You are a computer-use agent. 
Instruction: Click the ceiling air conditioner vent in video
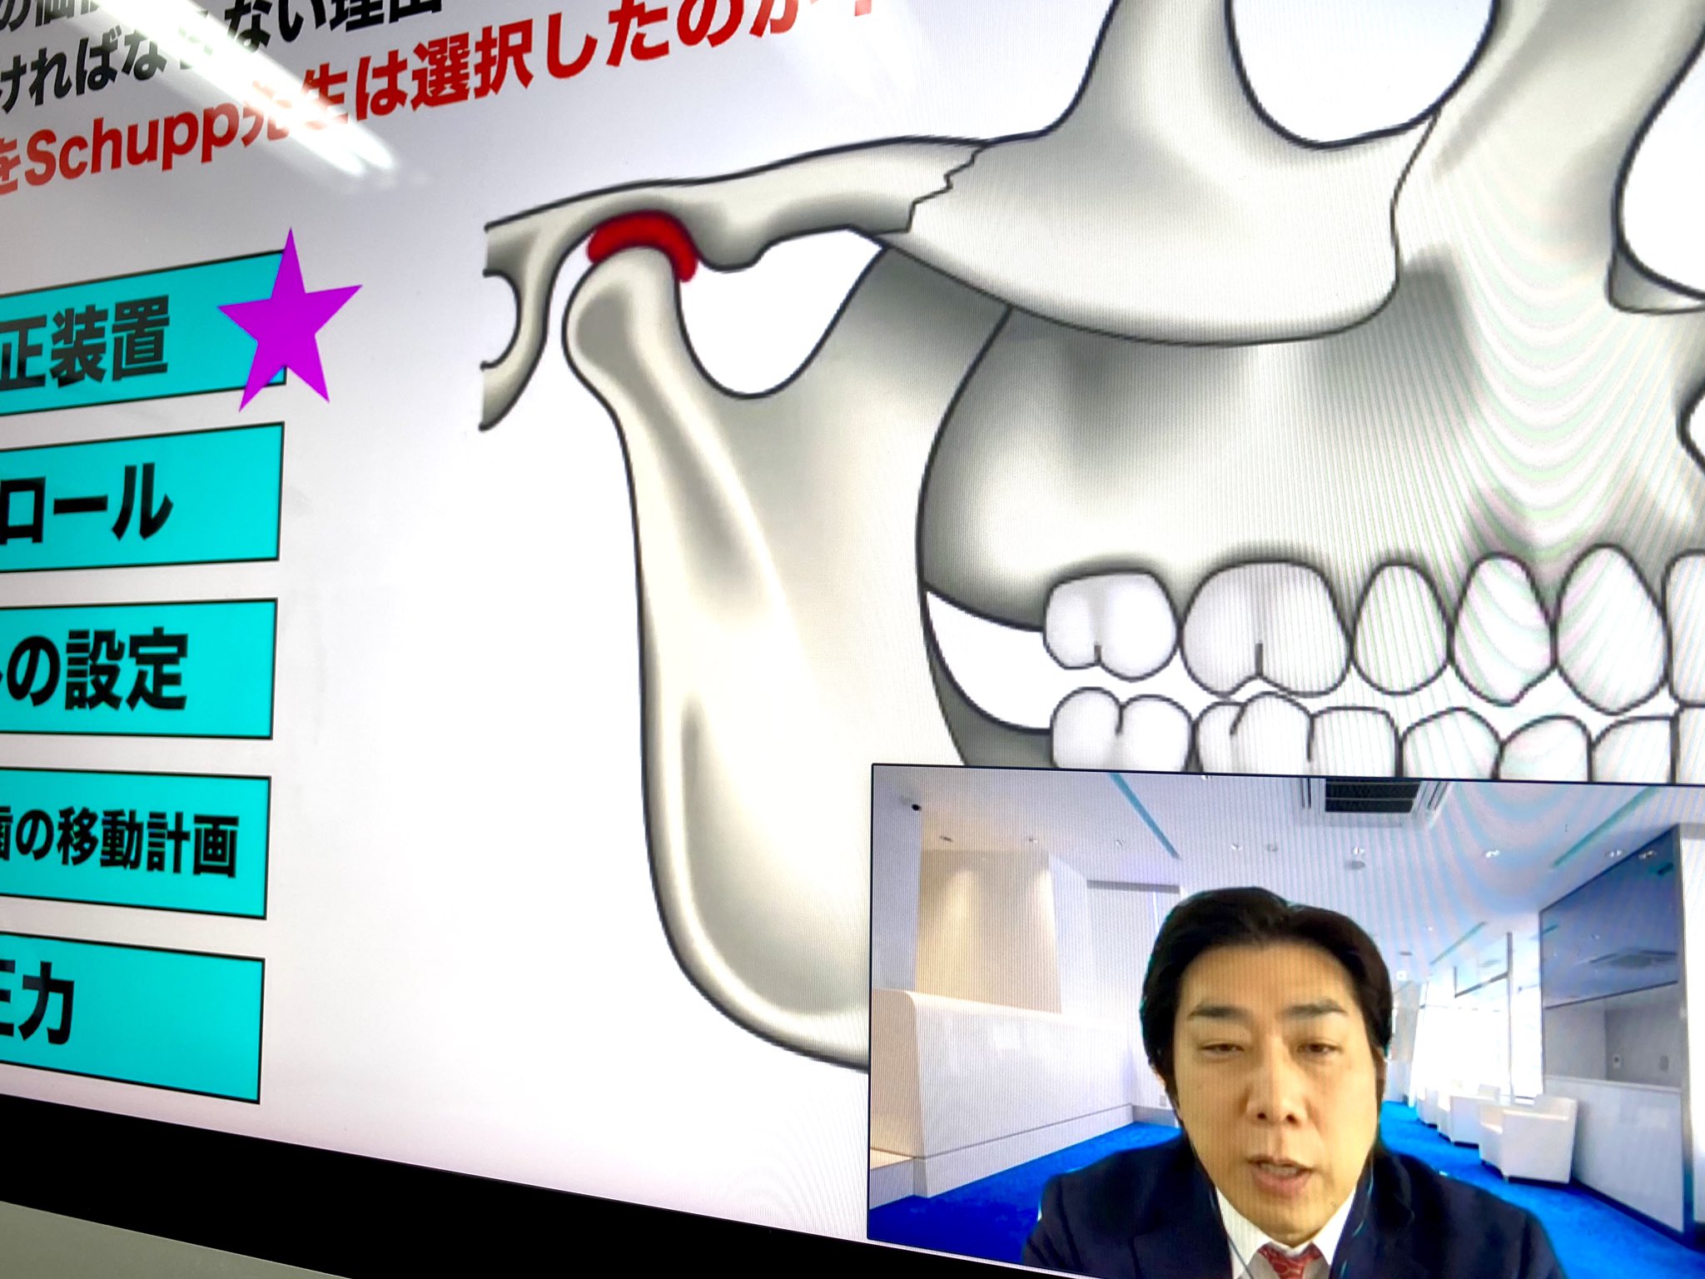click(1372, 798)
